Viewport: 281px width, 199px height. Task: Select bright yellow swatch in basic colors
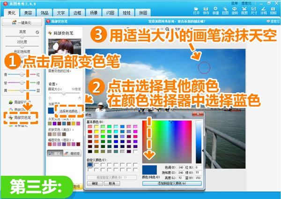click(96, 132)
